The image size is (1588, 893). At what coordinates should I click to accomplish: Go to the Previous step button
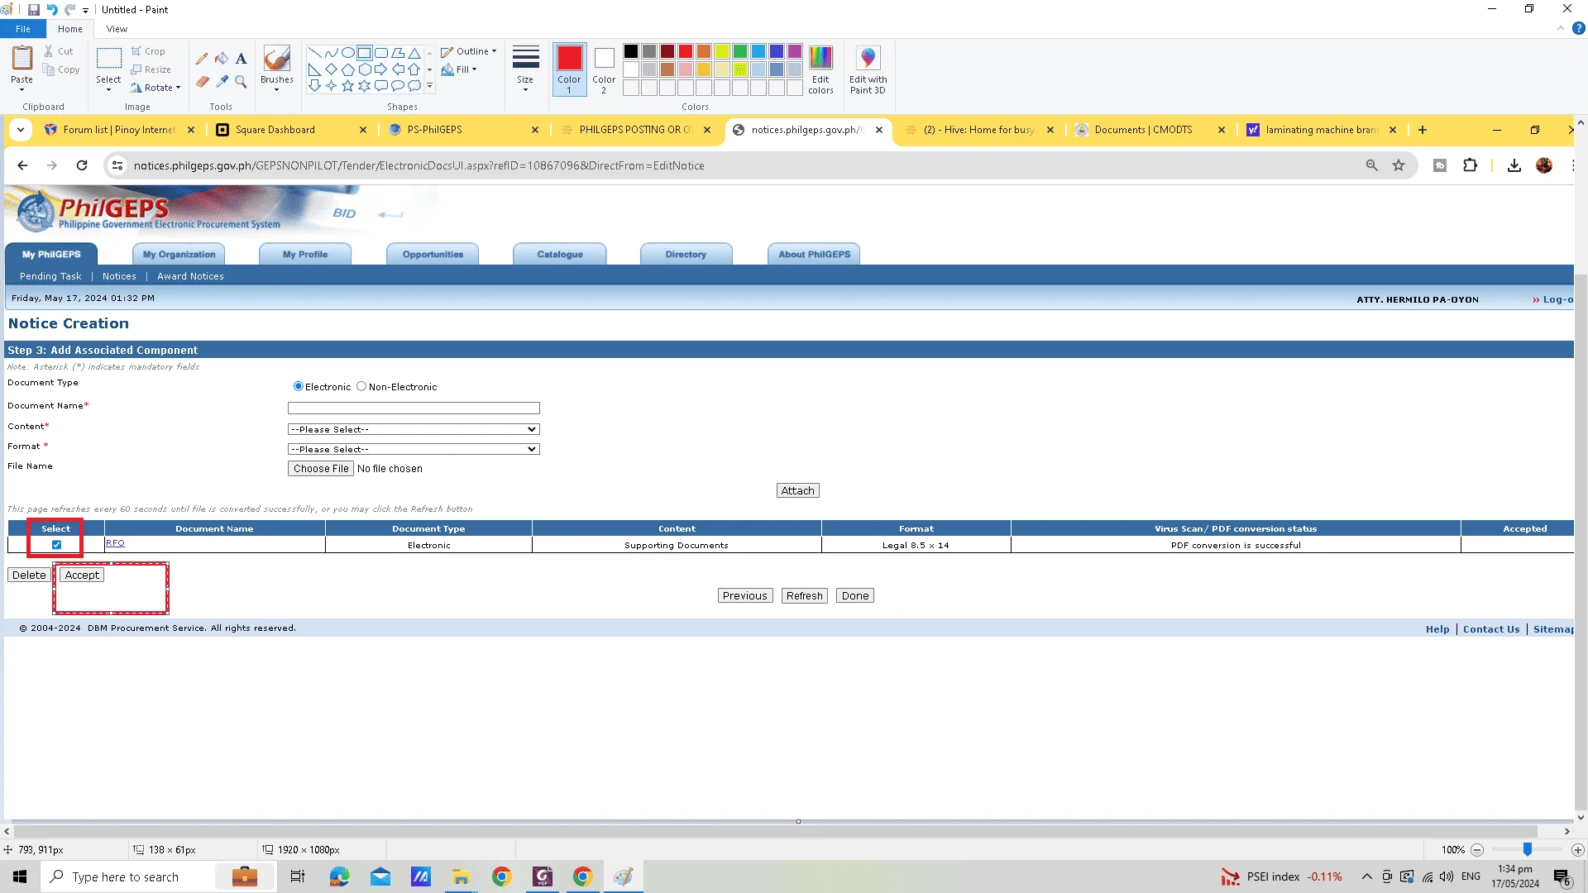coord(745,596)
